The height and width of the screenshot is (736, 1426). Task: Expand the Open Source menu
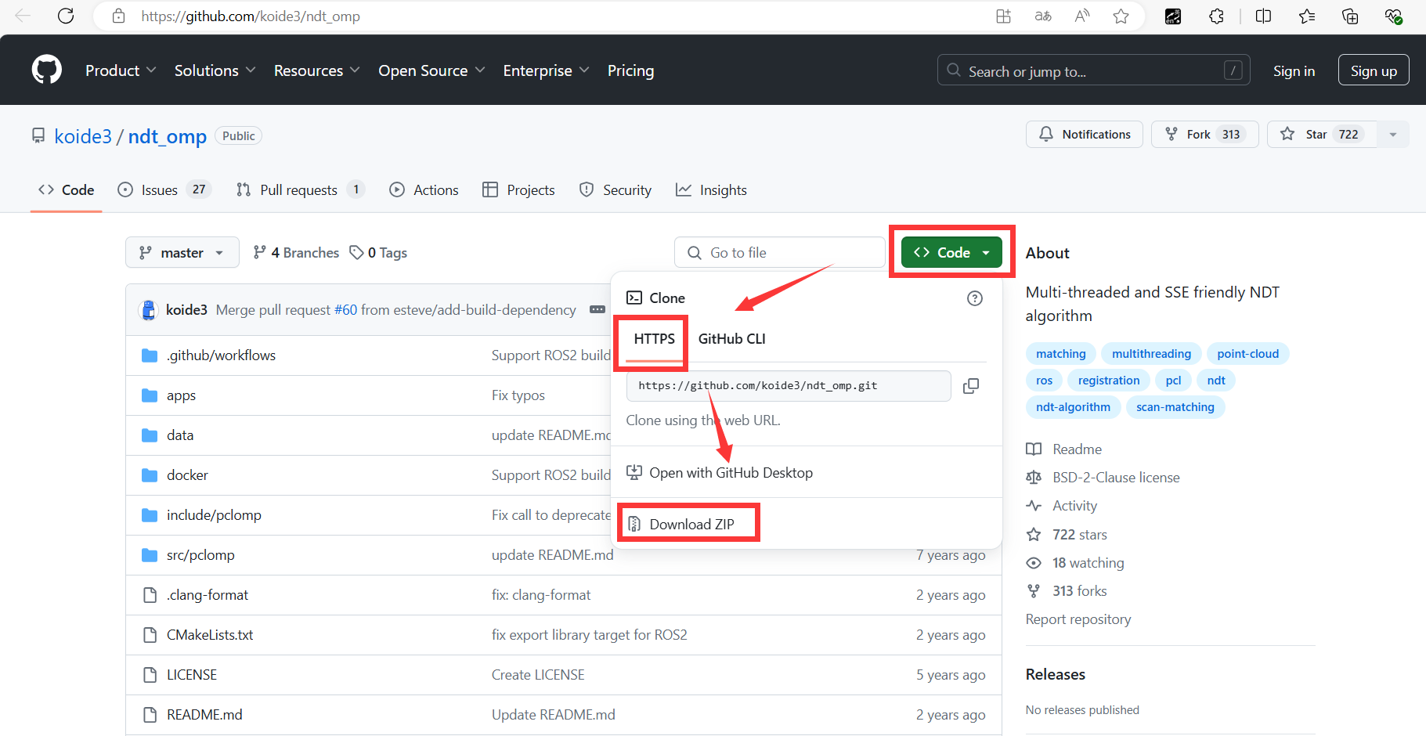[431, 70]
